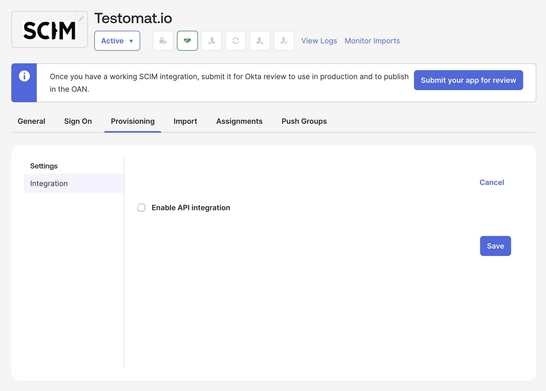546x391 pixels.
Task: Expand the app status selector arrow
Action: tap(131, 41)
